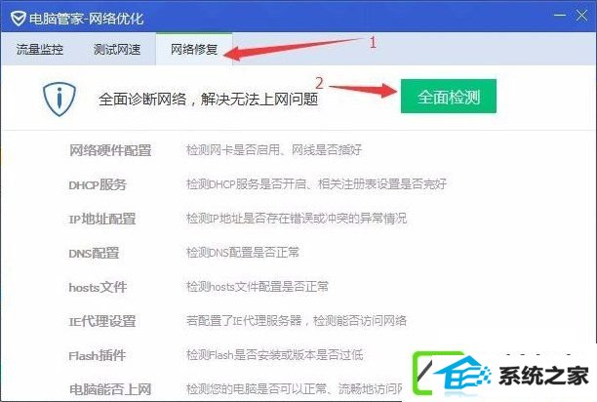Minimize the 网络优化 window

560,16
